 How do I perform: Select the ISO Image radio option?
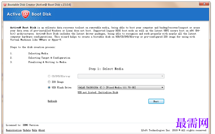(49, 82)
